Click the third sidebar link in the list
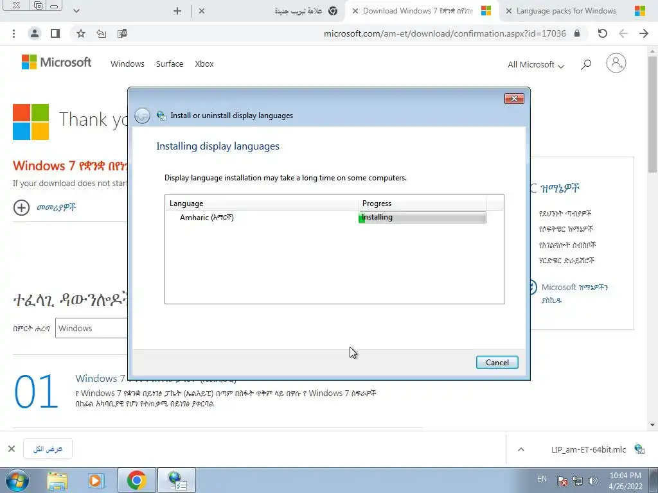This screenshot has width=658, height=493. coord(567,245)
